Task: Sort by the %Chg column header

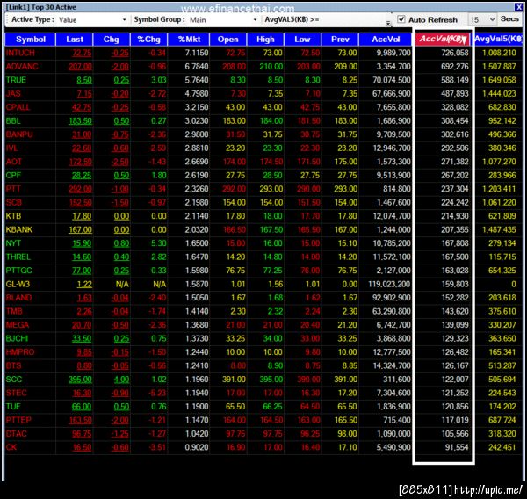Action: click(149, 40)
